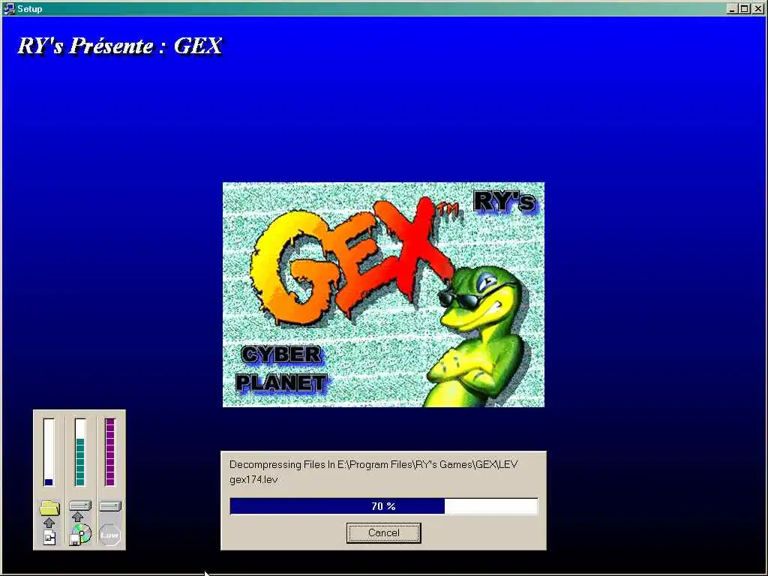Click the teal disk transfer gauge
The width and height of the screenshot is (768, 576).
pyautogui.click(x=79, y=451)
